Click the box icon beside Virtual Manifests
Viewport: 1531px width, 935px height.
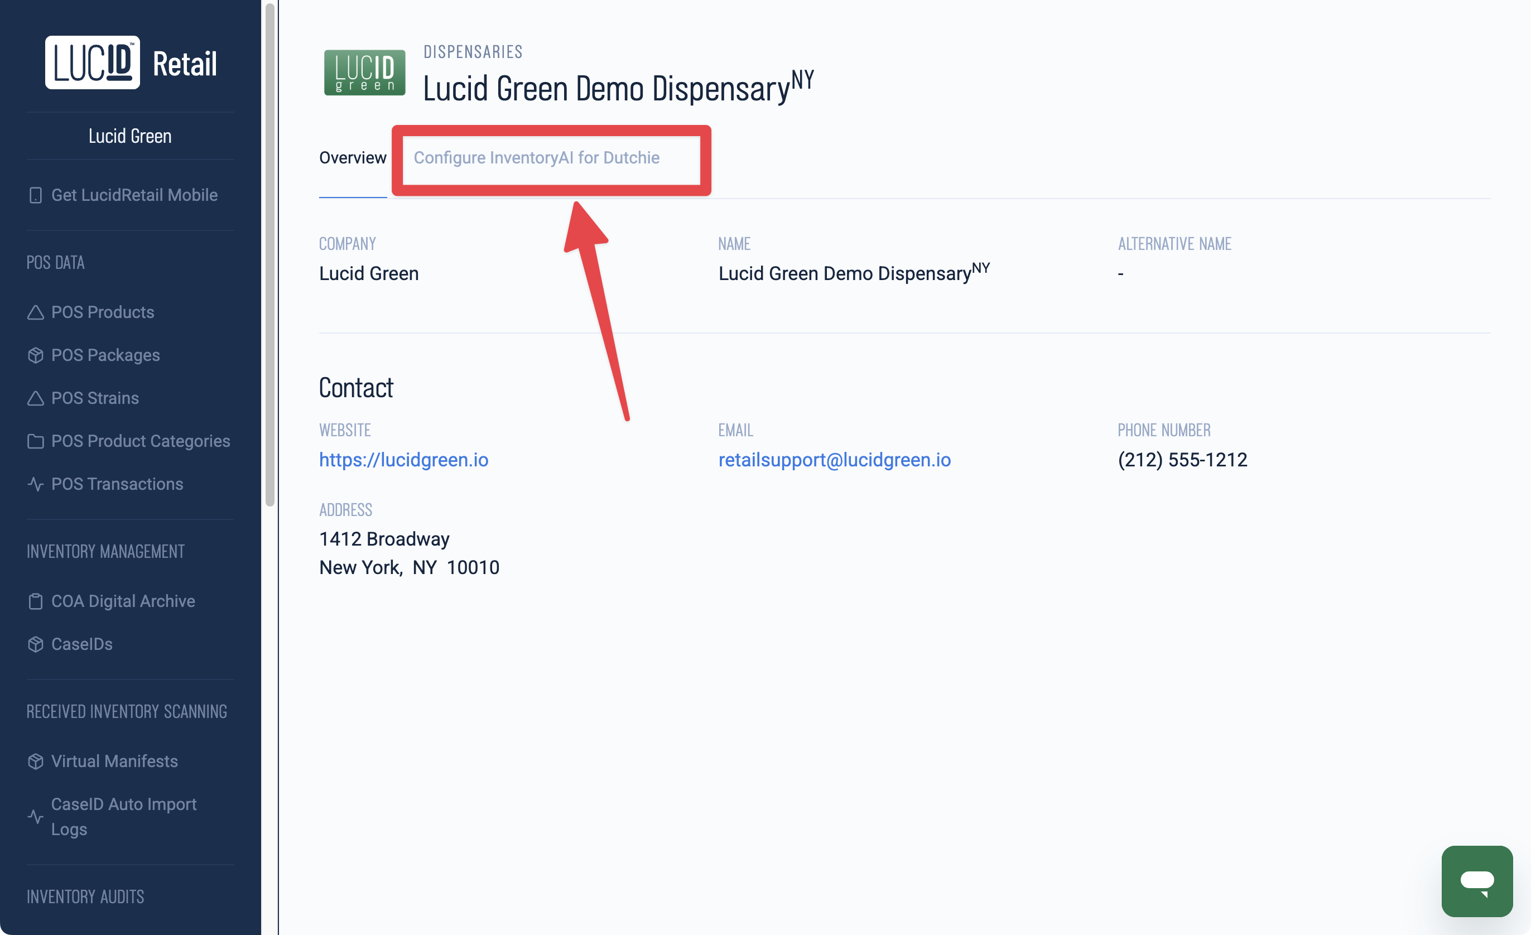[35, 761]
